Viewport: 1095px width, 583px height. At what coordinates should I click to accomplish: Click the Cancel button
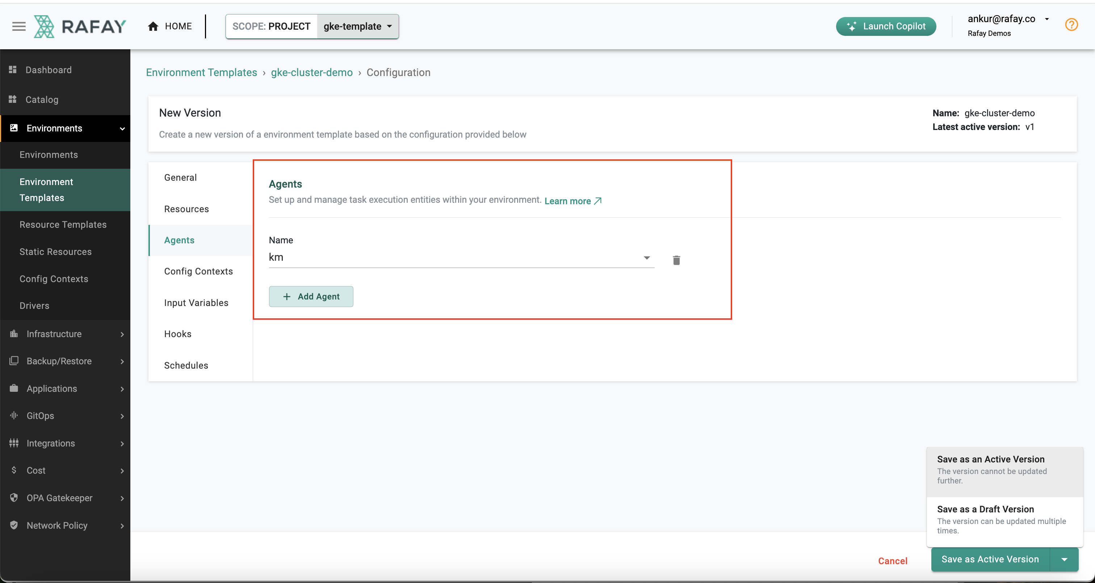(893, 561)
